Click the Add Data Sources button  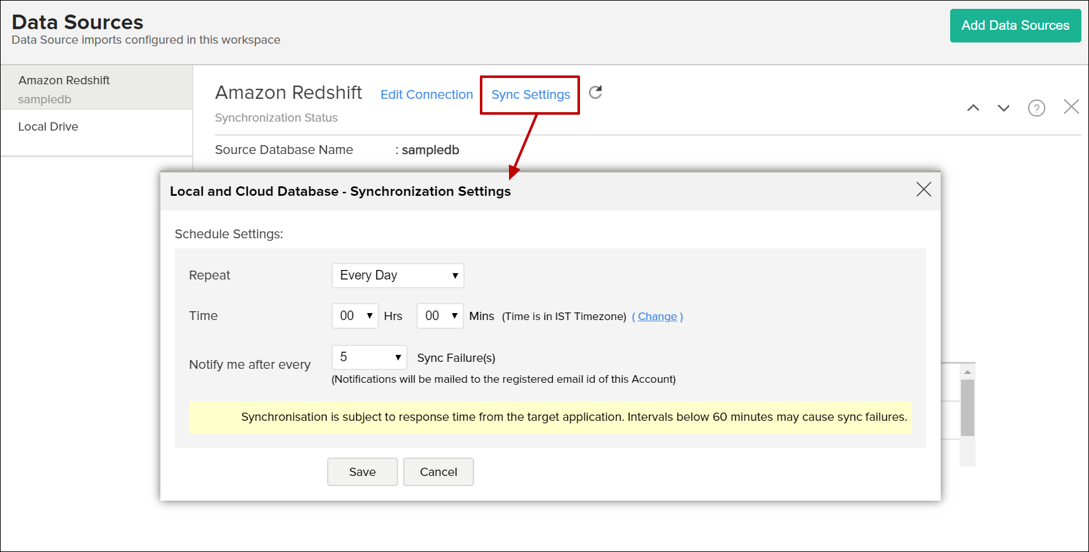(1015, 26)
